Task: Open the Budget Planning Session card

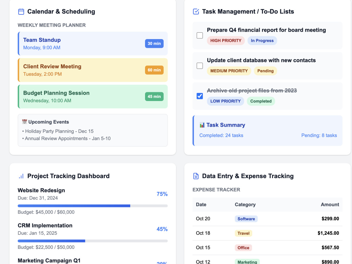Action: coord(93,96)
